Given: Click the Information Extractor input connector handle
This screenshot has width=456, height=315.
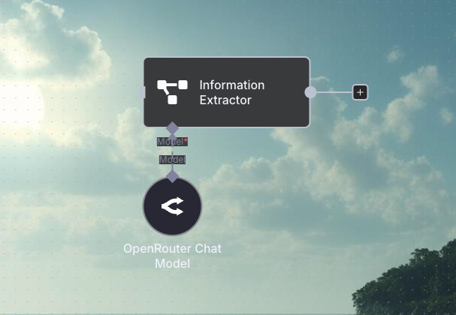Looking at the screenshot, I should point(143,92).
